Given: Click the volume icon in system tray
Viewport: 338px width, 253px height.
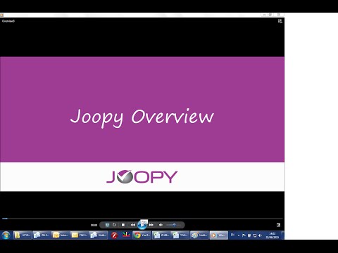Looking at the screenshot, I should (260, 235).
